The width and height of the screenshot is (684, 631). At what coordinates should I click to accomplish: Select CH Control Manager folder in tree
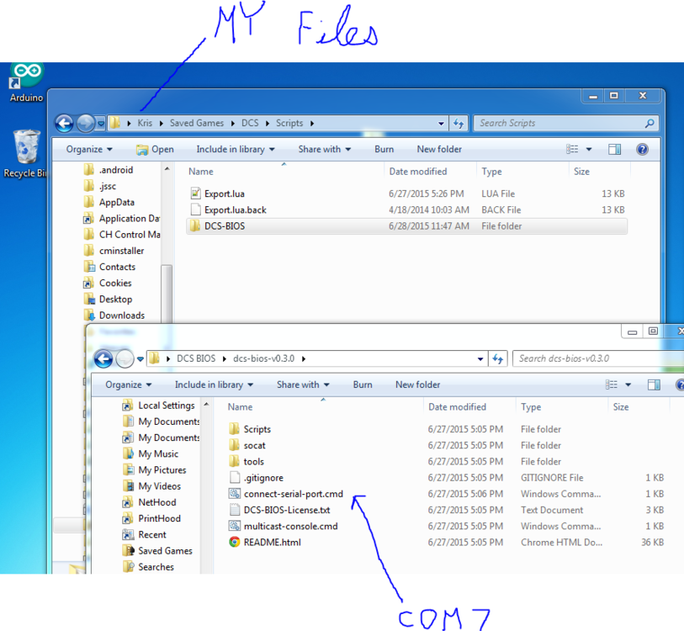(122, 235)
